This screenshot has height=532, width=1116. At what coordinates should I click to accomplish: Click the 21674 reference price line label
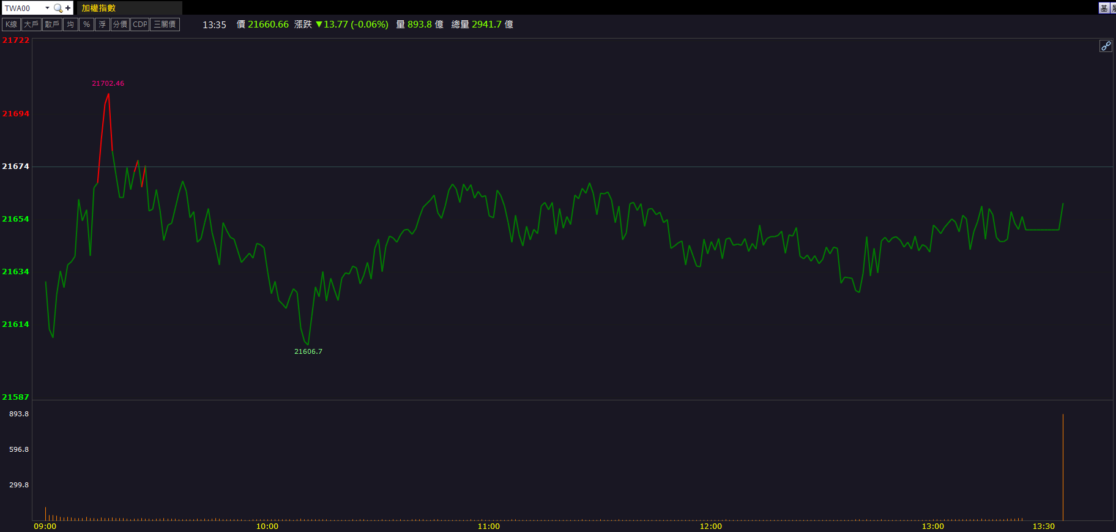tap(15, 167)
